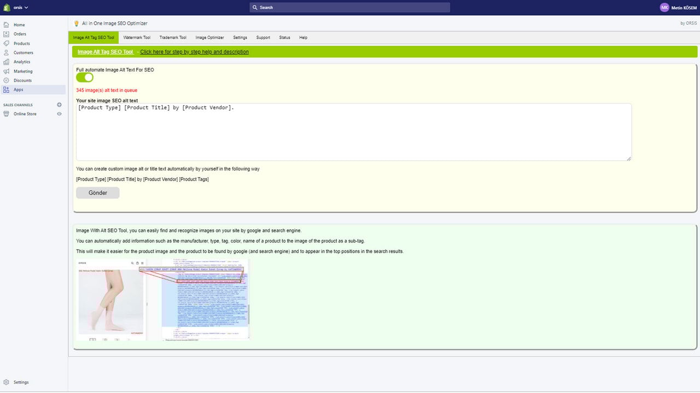Go to Orders page
Image resolution: width=700 pixels, height=393 pixels.
(x=20, y=34)
